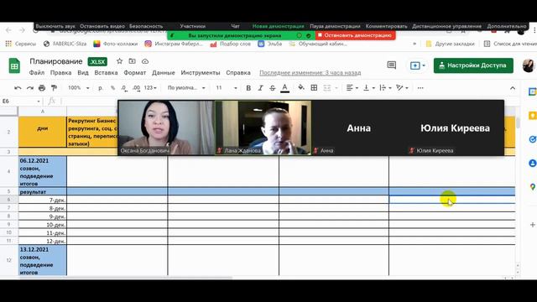Screen dimensions: 537x302
Task: Click the paint format roller icon
Action: pyautogui.click(x=54, y=88)
